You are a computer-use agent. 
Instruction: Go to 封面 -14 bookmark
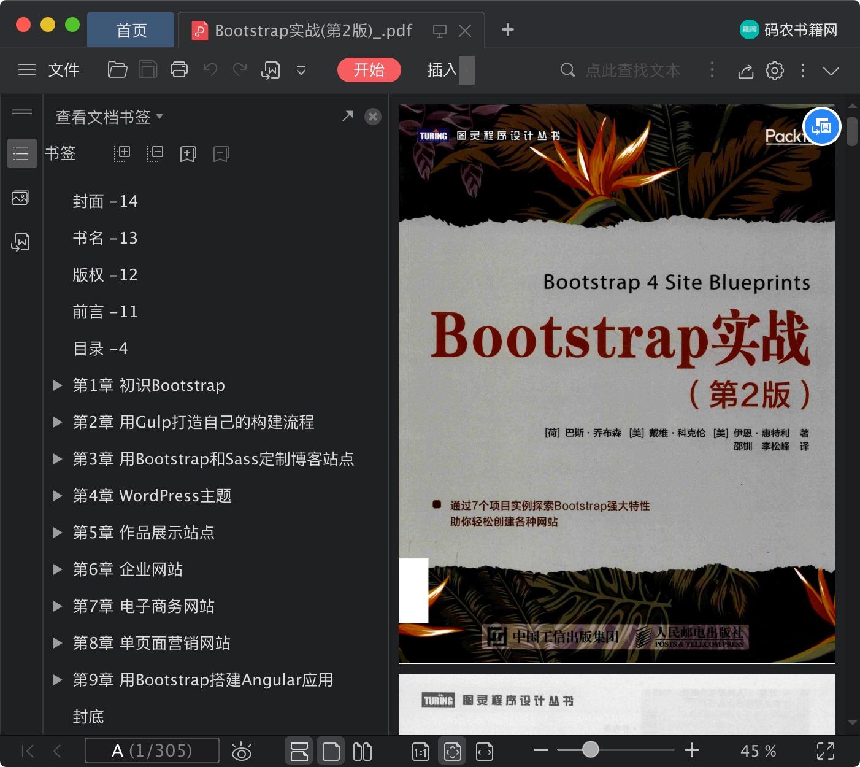105,201
